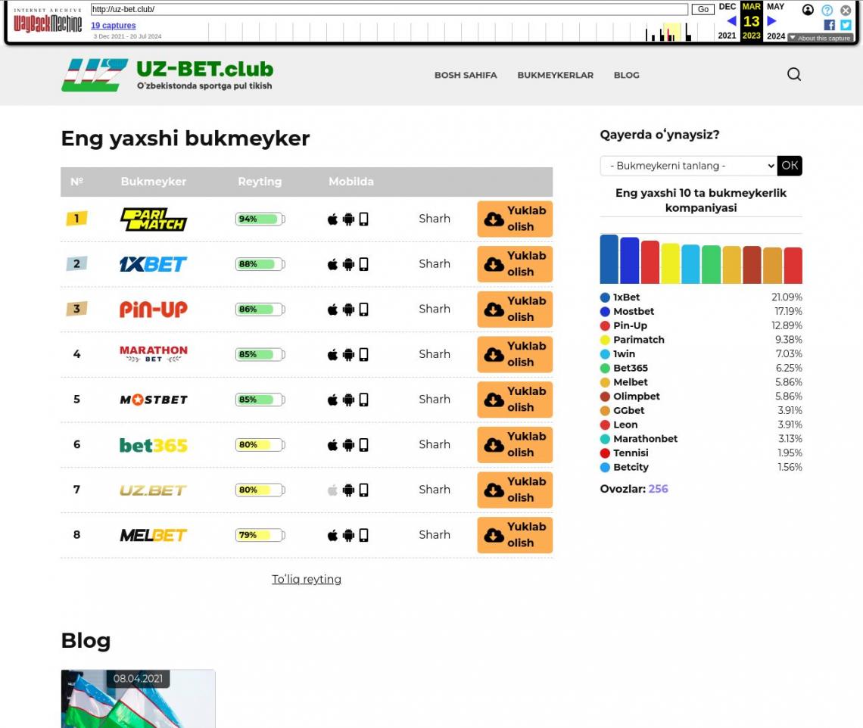863x728 pixels.
Task: Click the UZ.BET logo in row 7
Action: pyautogui.click(x=154, y=490)
